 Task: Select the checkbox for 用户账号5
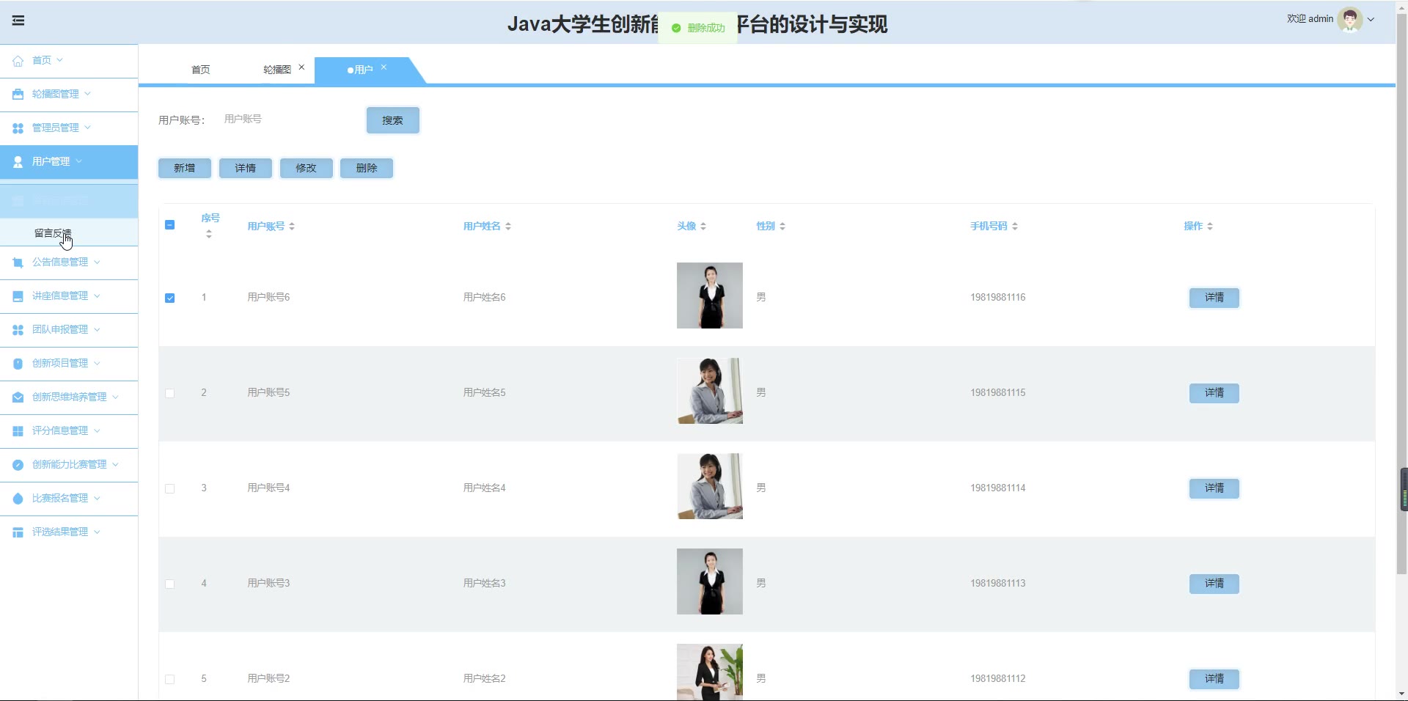pyautogui.click(x=170, y=394)
